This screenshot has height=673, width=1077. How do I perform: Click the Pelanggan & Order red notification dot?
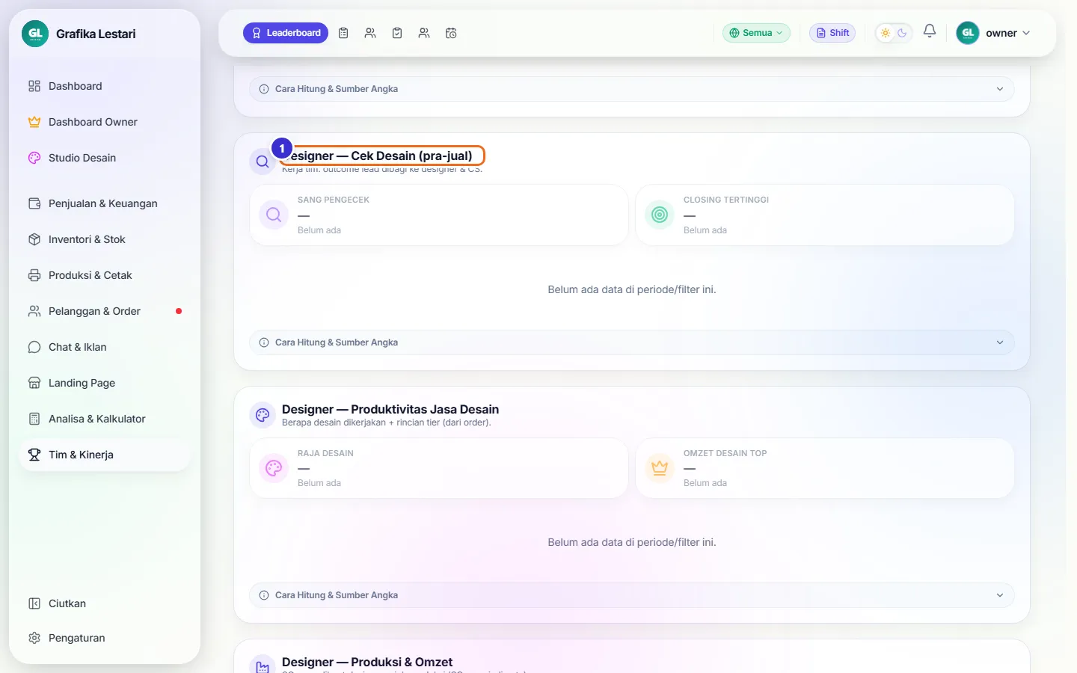179,311
